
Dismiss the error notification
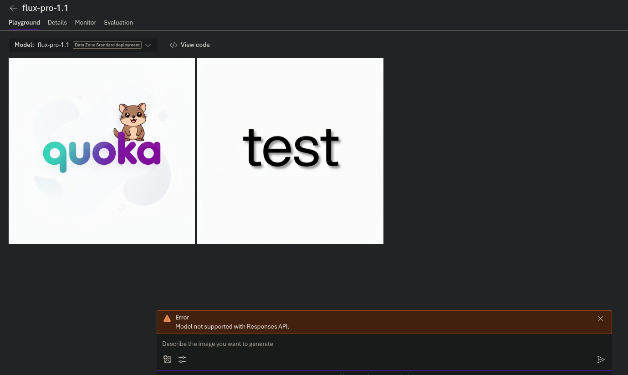click(x=601, y=319)
